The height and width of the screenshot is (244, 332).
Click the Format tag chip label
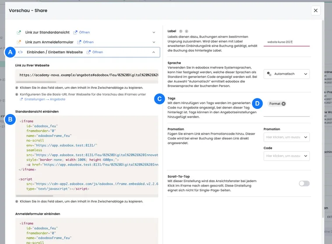pyautogui.click(x=275, y=104)
